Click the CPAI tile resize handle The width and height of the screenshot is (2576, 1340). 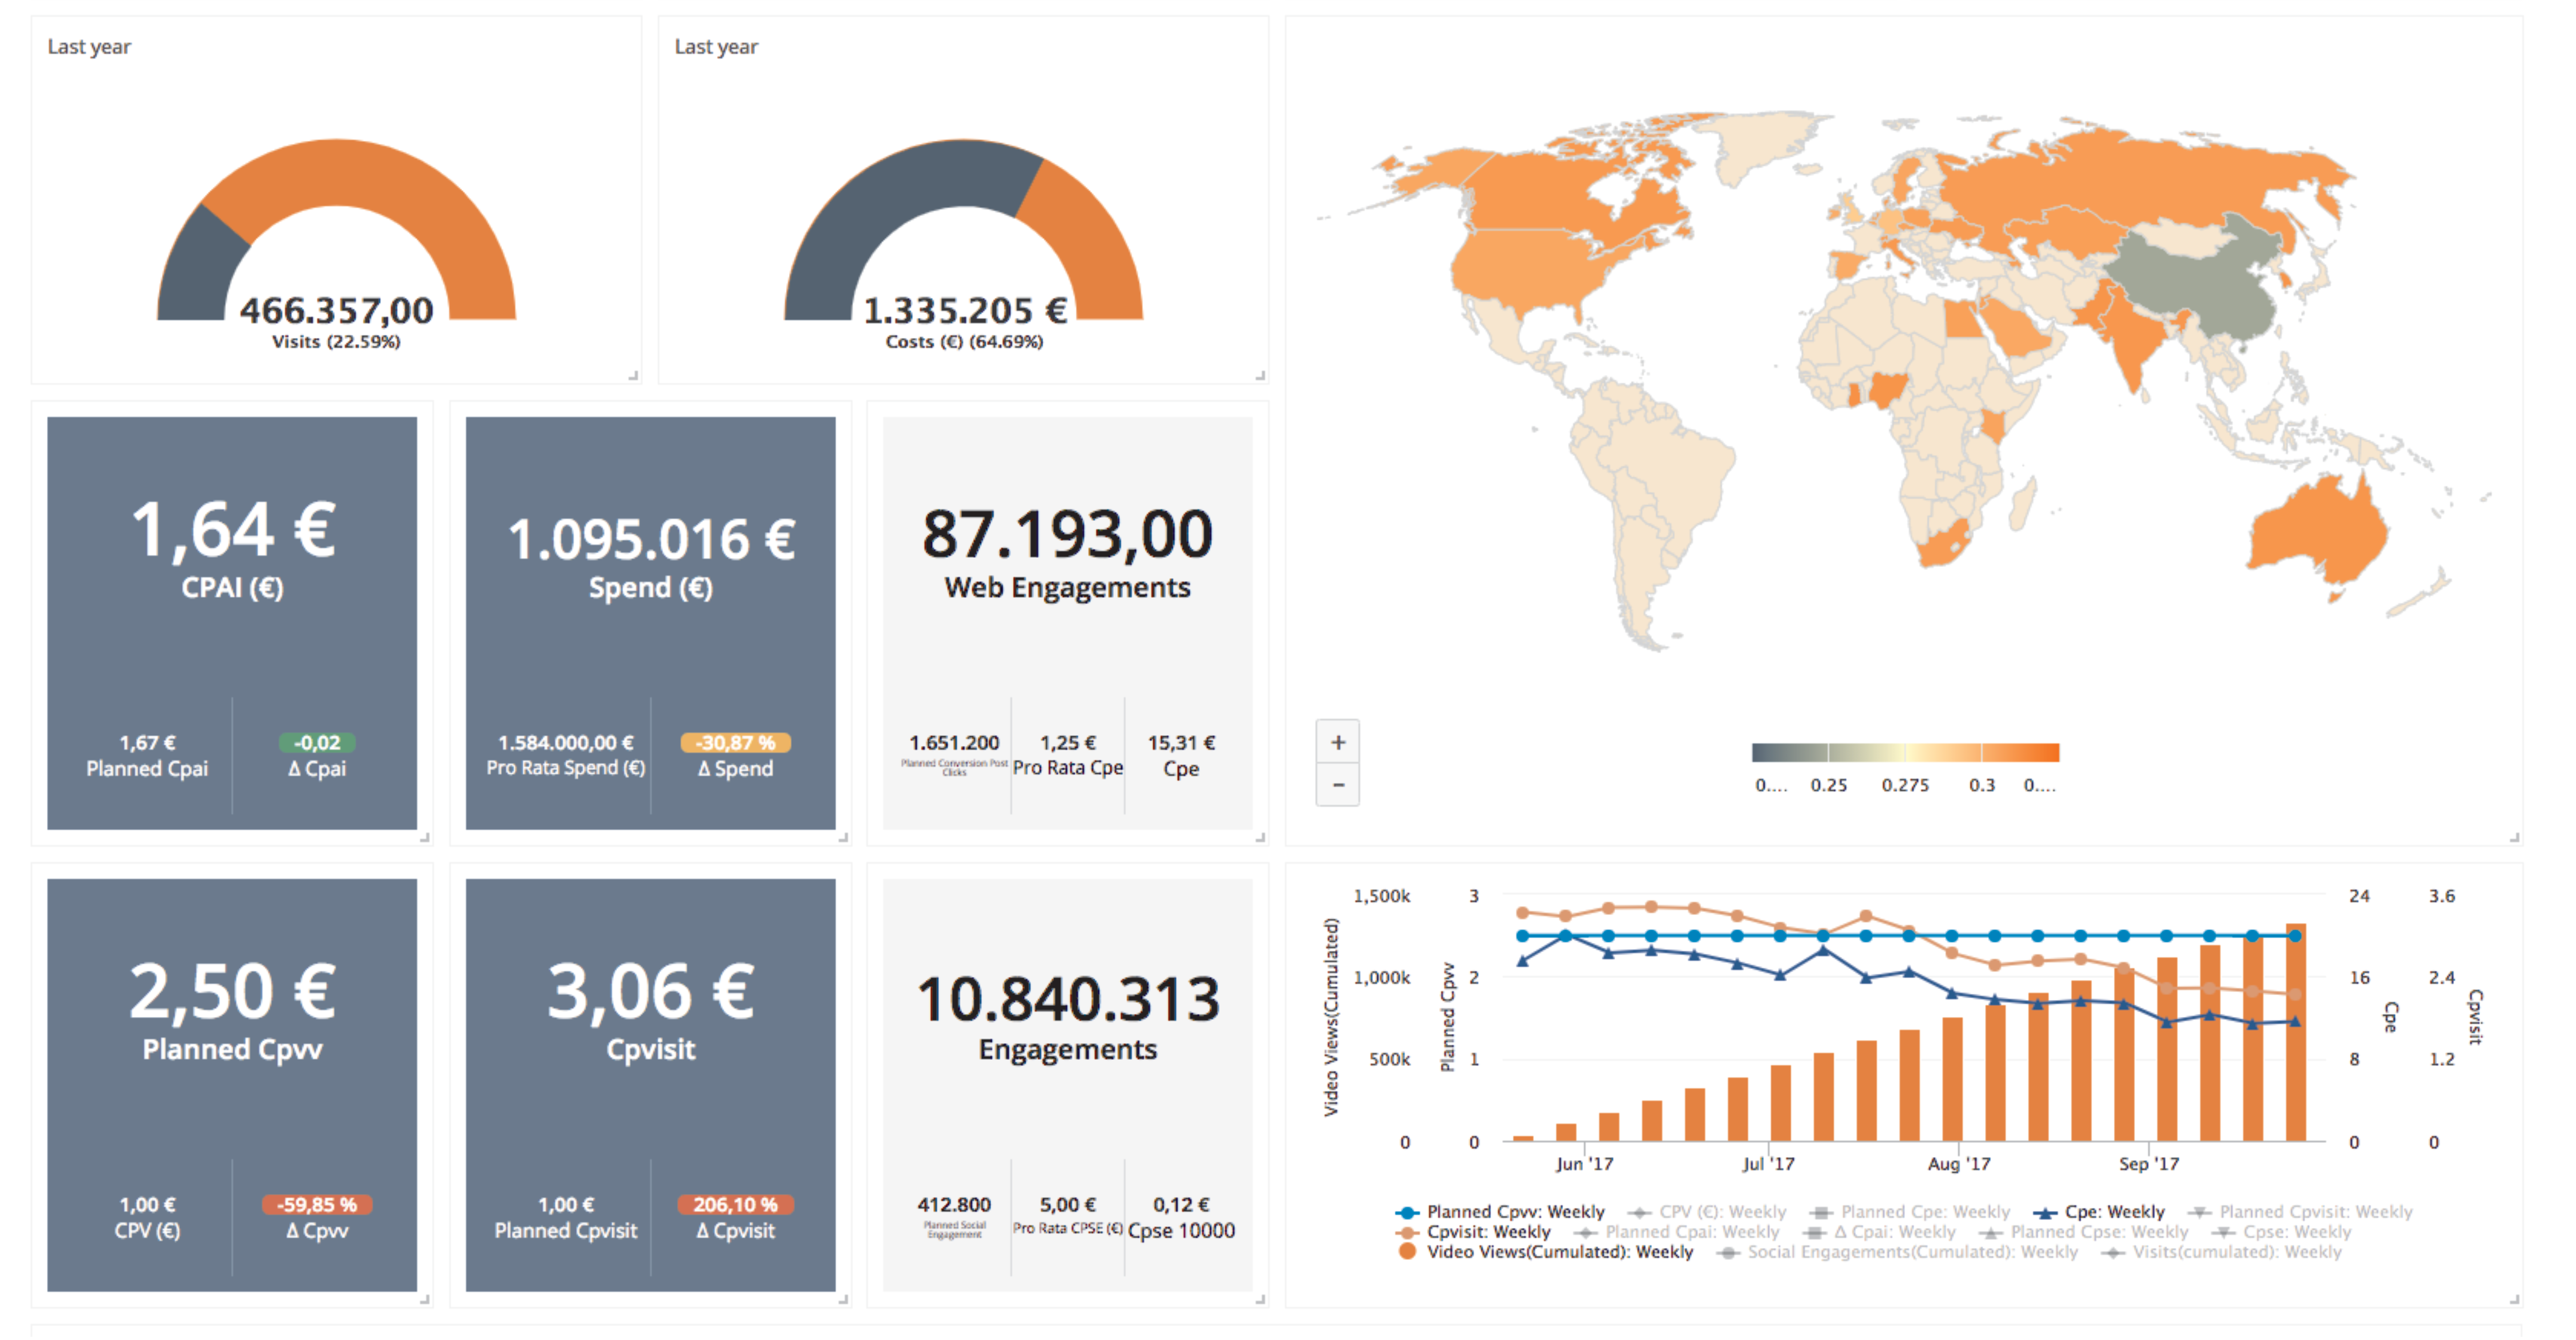(x=425, y=838)
